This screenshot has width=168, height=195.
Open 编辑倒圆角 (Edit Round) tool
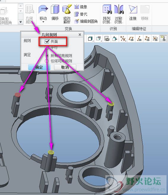pyautogui.click(x=86, y=21)
